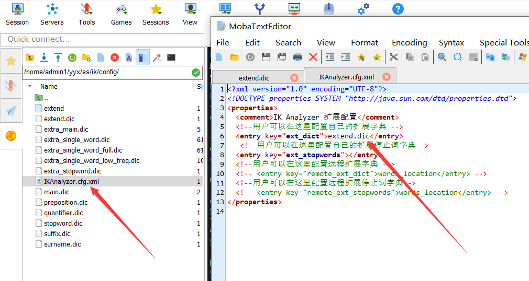Open the Servers tool

(x=52, y=15)
